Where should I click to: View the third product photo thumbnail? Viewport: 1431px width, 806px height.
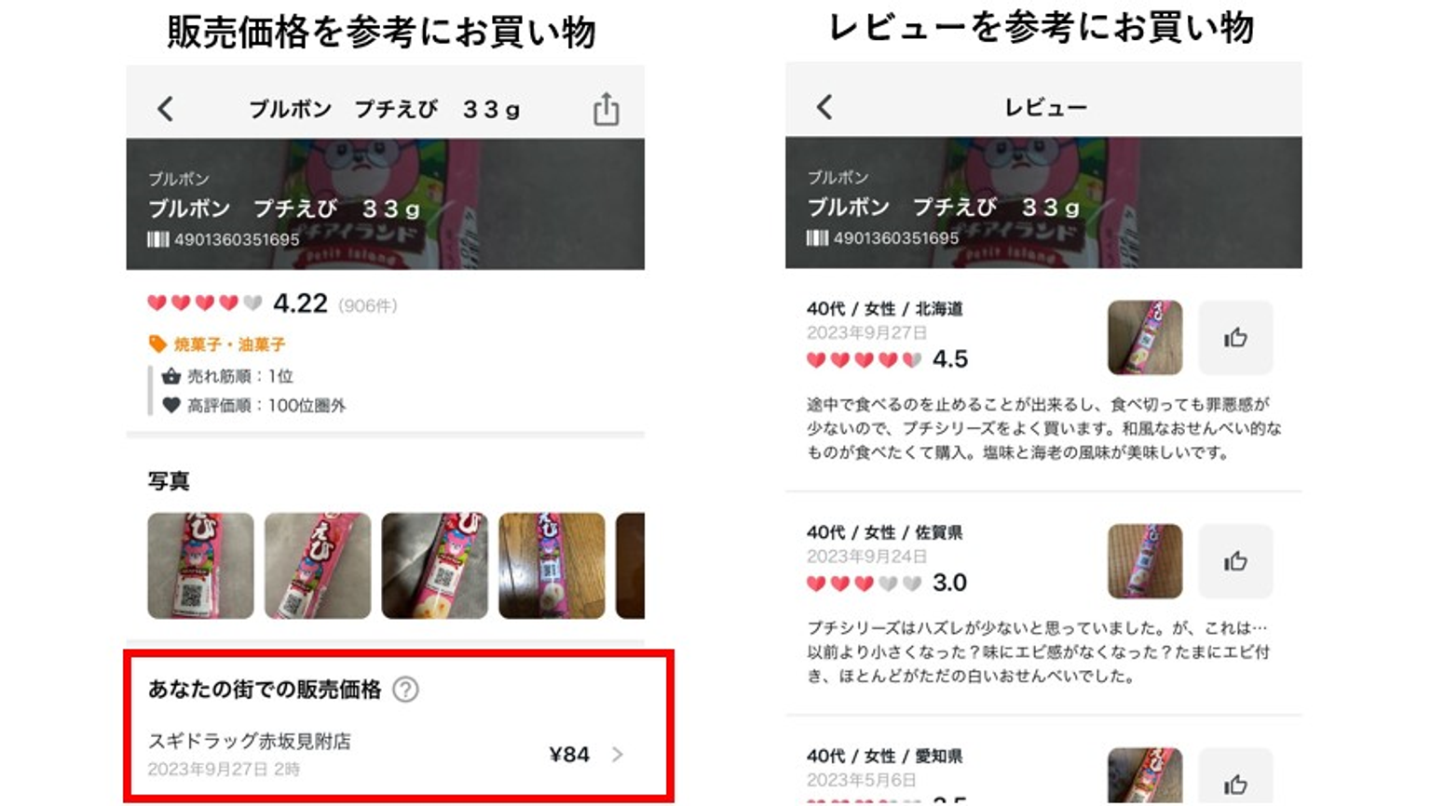click(x=434, y=566)
